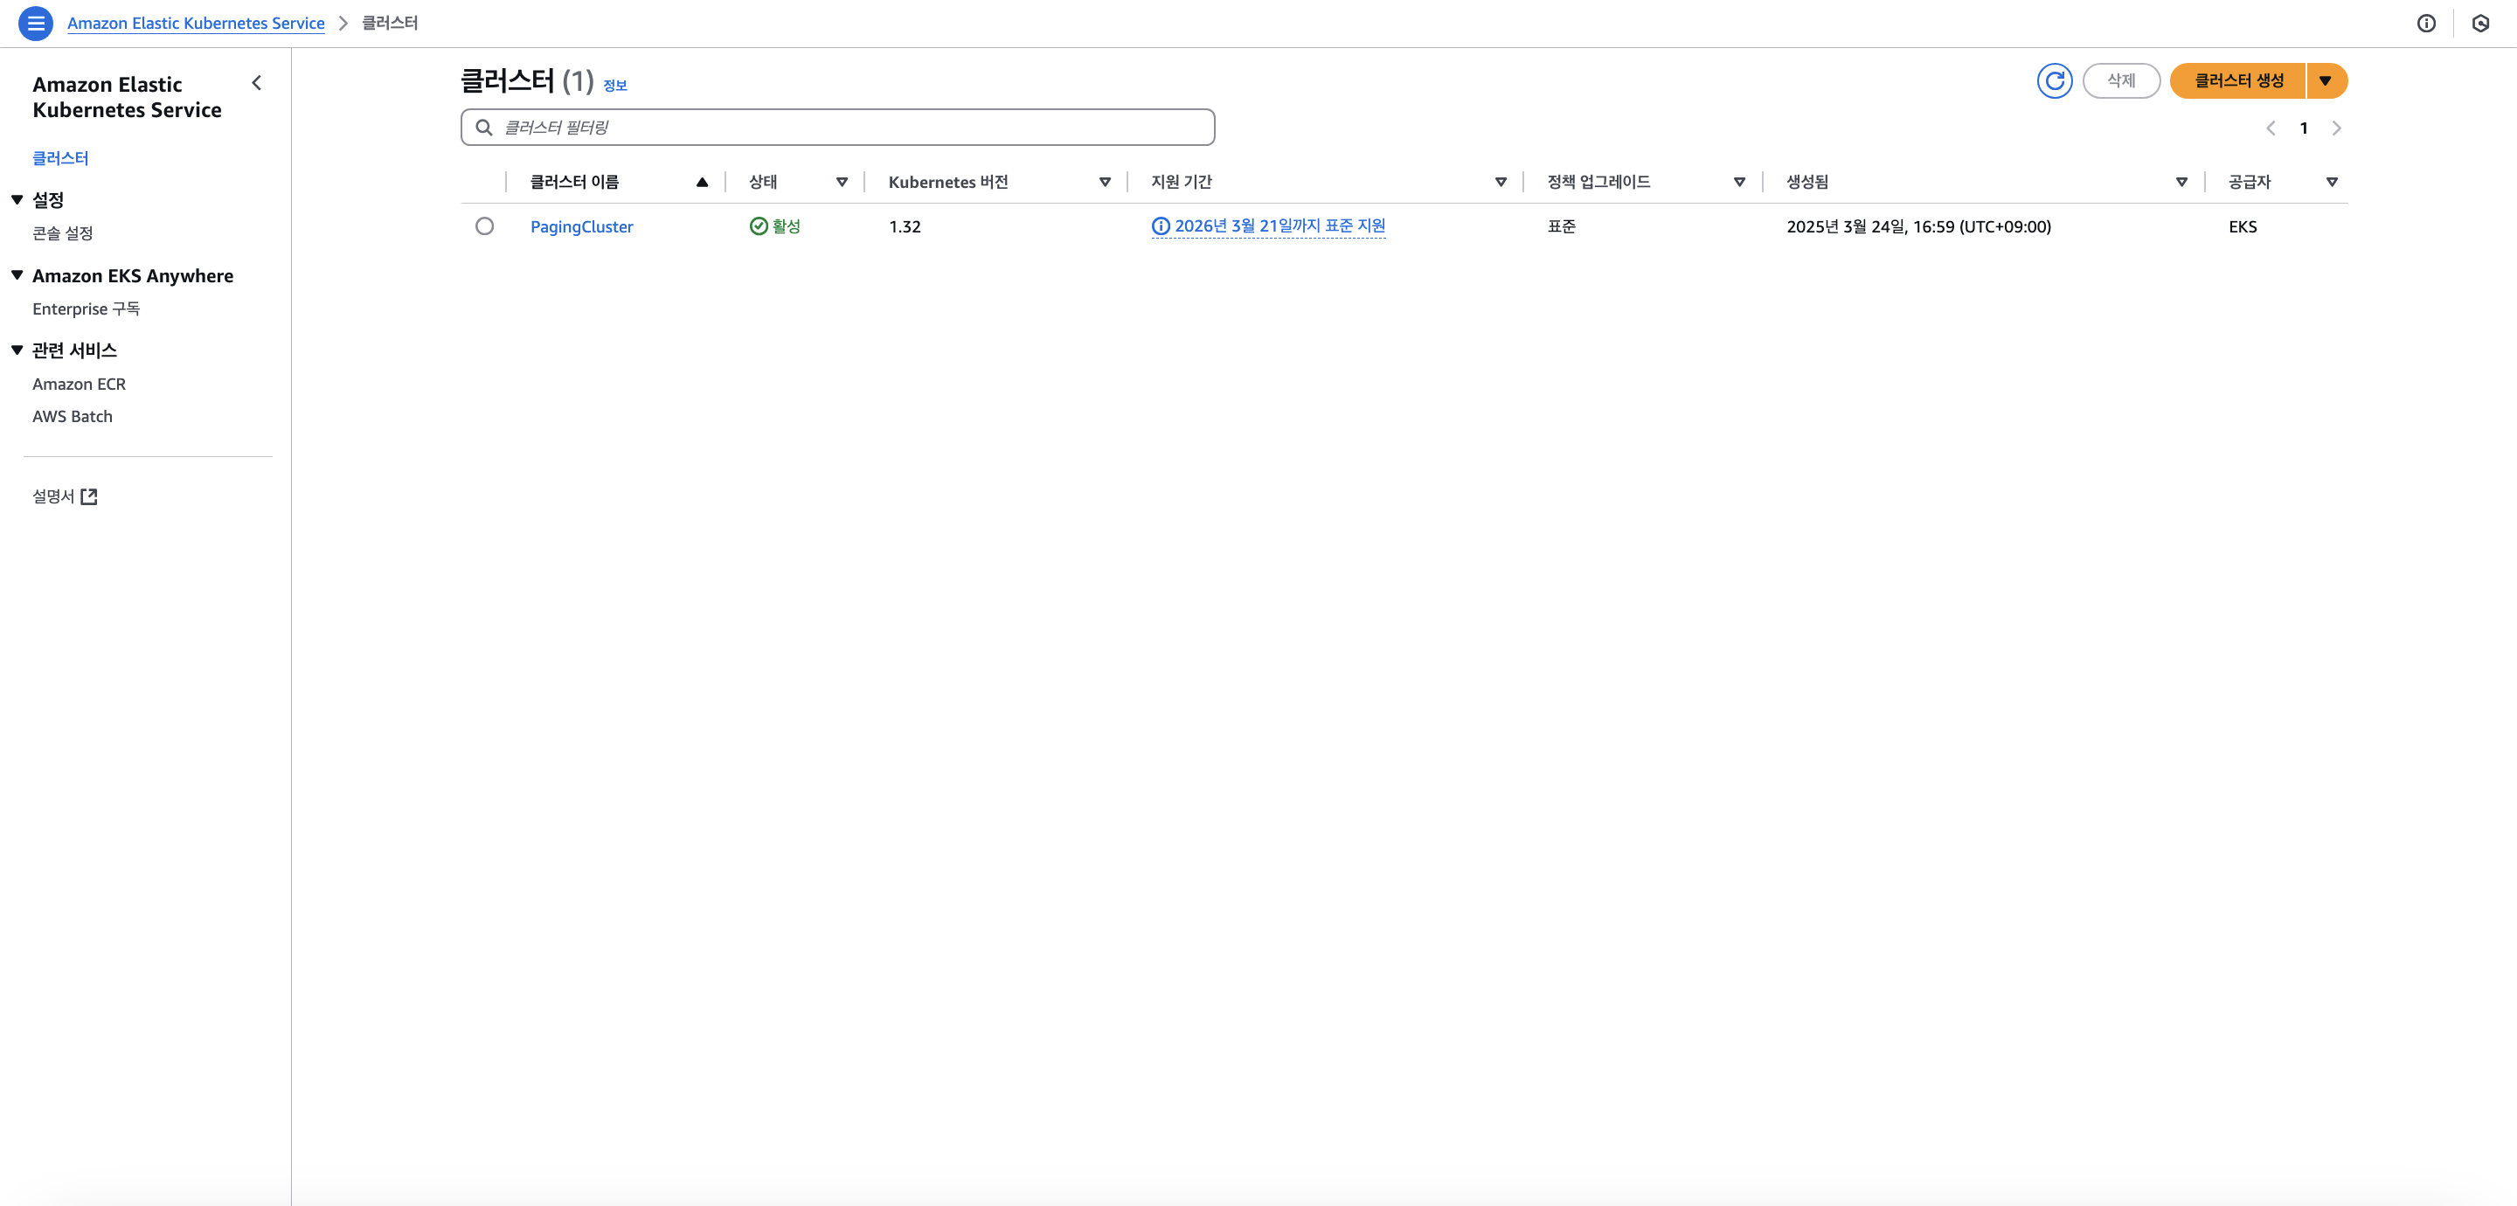Click the external link icon next to 설명서
The height and width of the screenshot is (1206, 2517).
tap(89, 496)
